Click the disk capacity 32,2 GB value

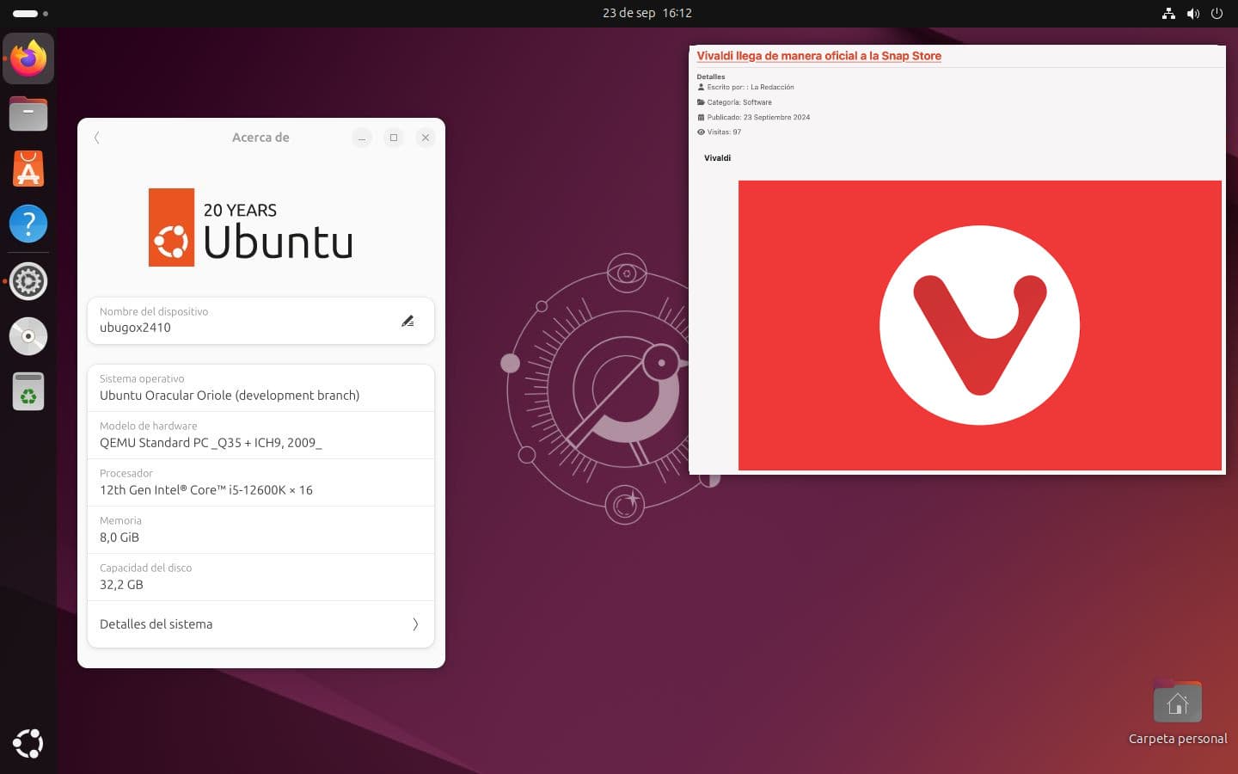point(121,585)
